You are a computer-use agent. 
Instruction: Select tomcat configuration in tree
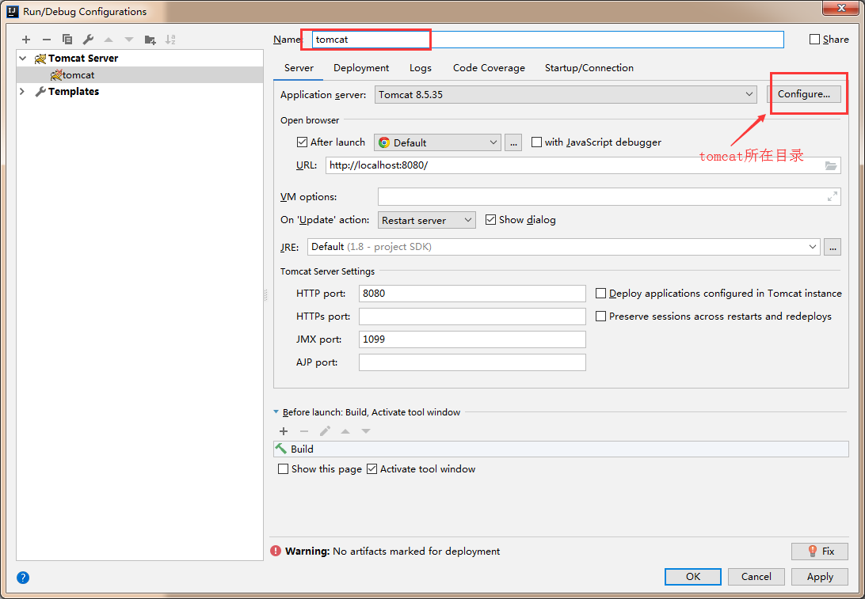(x=140, y=75)
